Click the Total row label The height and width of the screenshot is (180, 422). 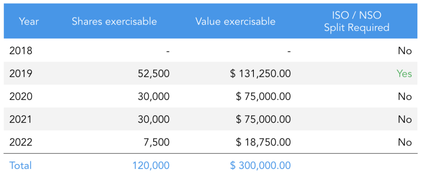pyautogui.click(x=21, y=165)
